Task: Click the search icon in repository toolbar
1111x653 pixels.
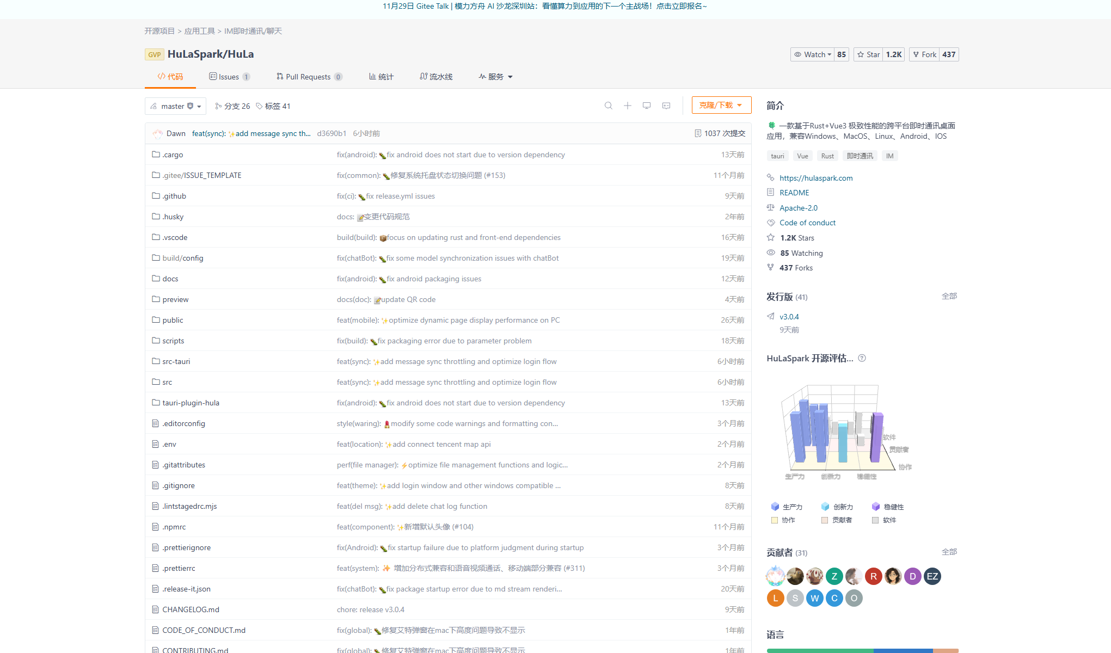Action: tap(608, 106)
